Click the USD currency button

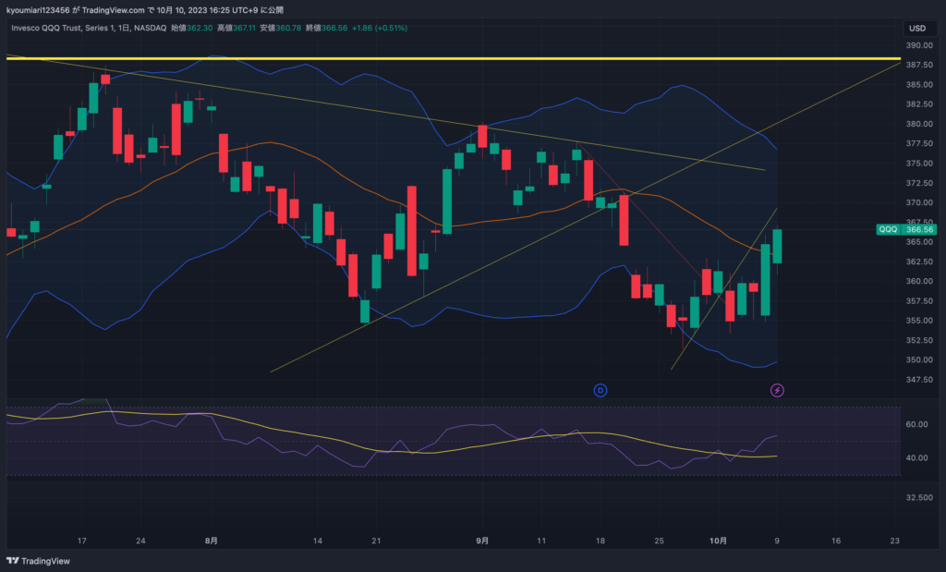point(917,29)
